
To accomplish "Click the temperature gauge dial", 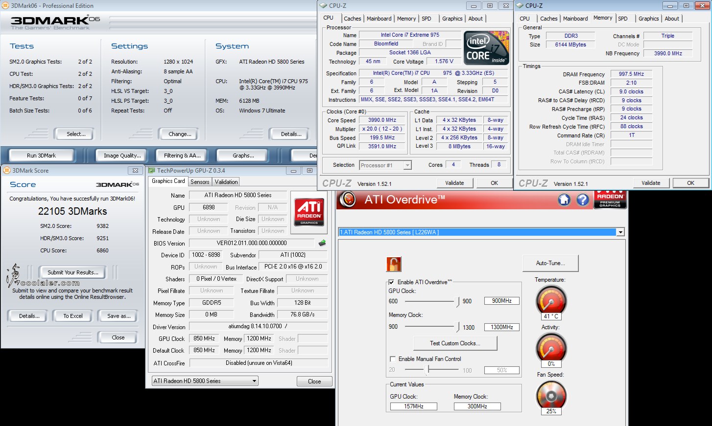I will (x=551, y=299).
